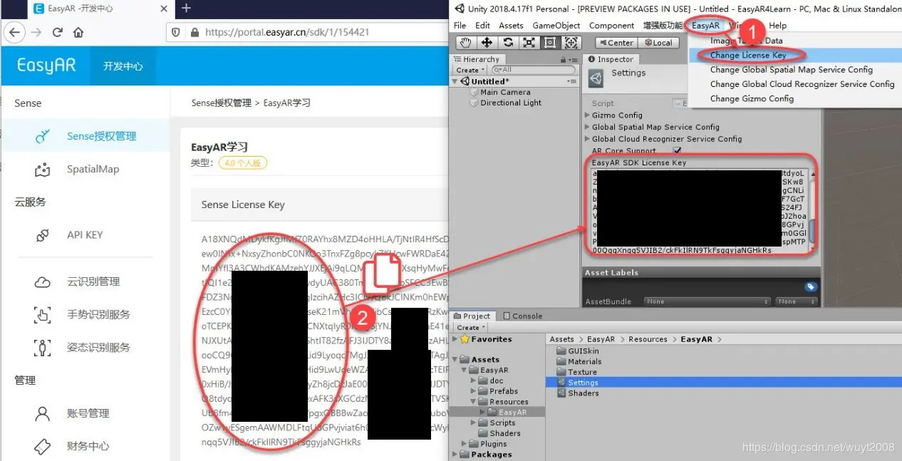
Task: Collapse the Assets folder tree
Action: [455, 360]
